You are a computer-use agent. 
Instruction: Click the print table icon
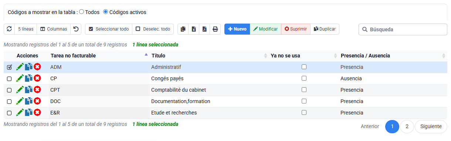(x=215, y=29)
